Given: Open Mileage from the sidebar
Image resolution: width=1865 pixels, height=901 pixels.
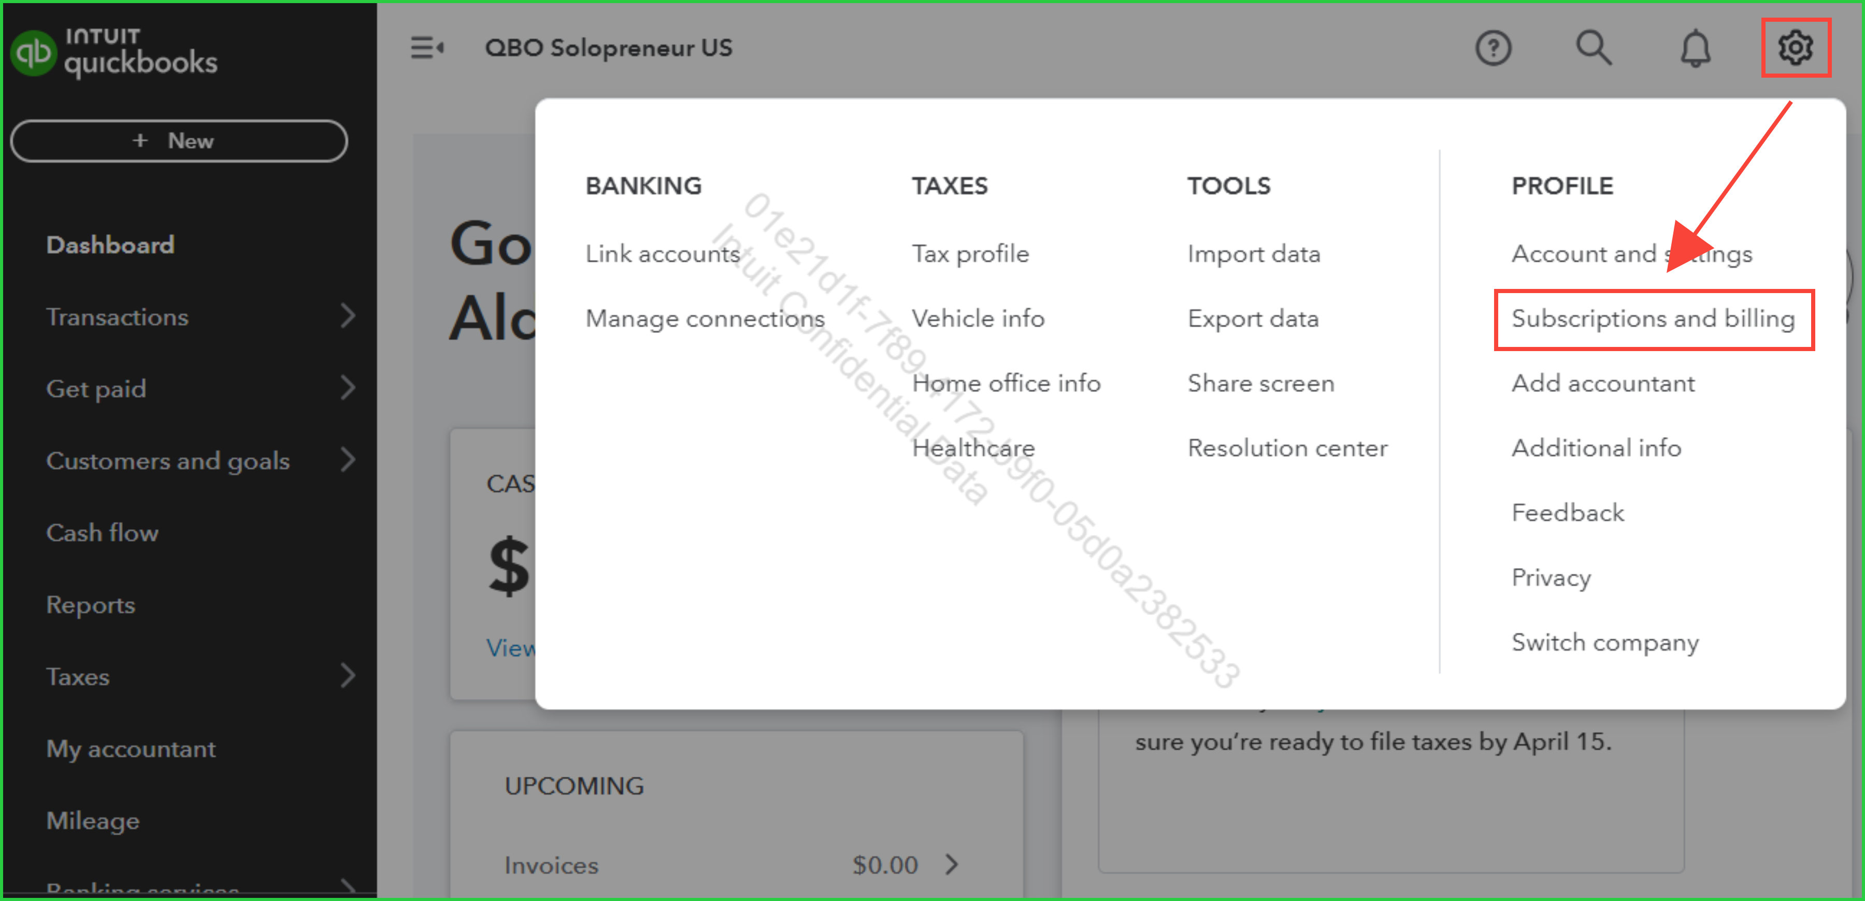Looking at the screenshot, I should tap(93, 821).
